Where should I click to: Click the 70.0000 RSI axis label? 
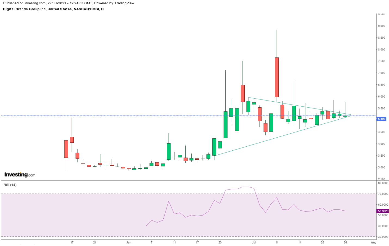pyautogui.click(x=383, y=194)
